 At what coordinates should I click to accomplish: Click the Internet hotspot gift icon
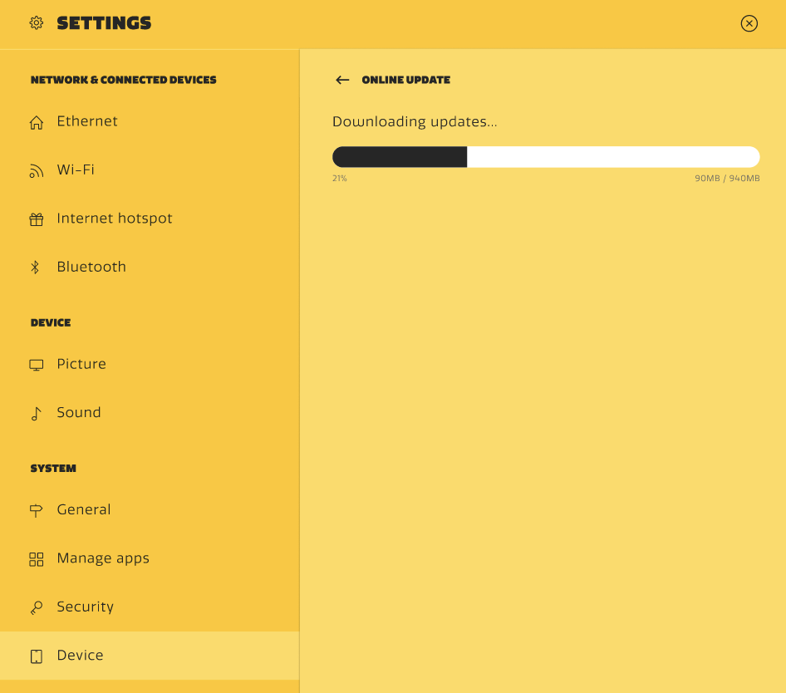[x=36, y=219]
